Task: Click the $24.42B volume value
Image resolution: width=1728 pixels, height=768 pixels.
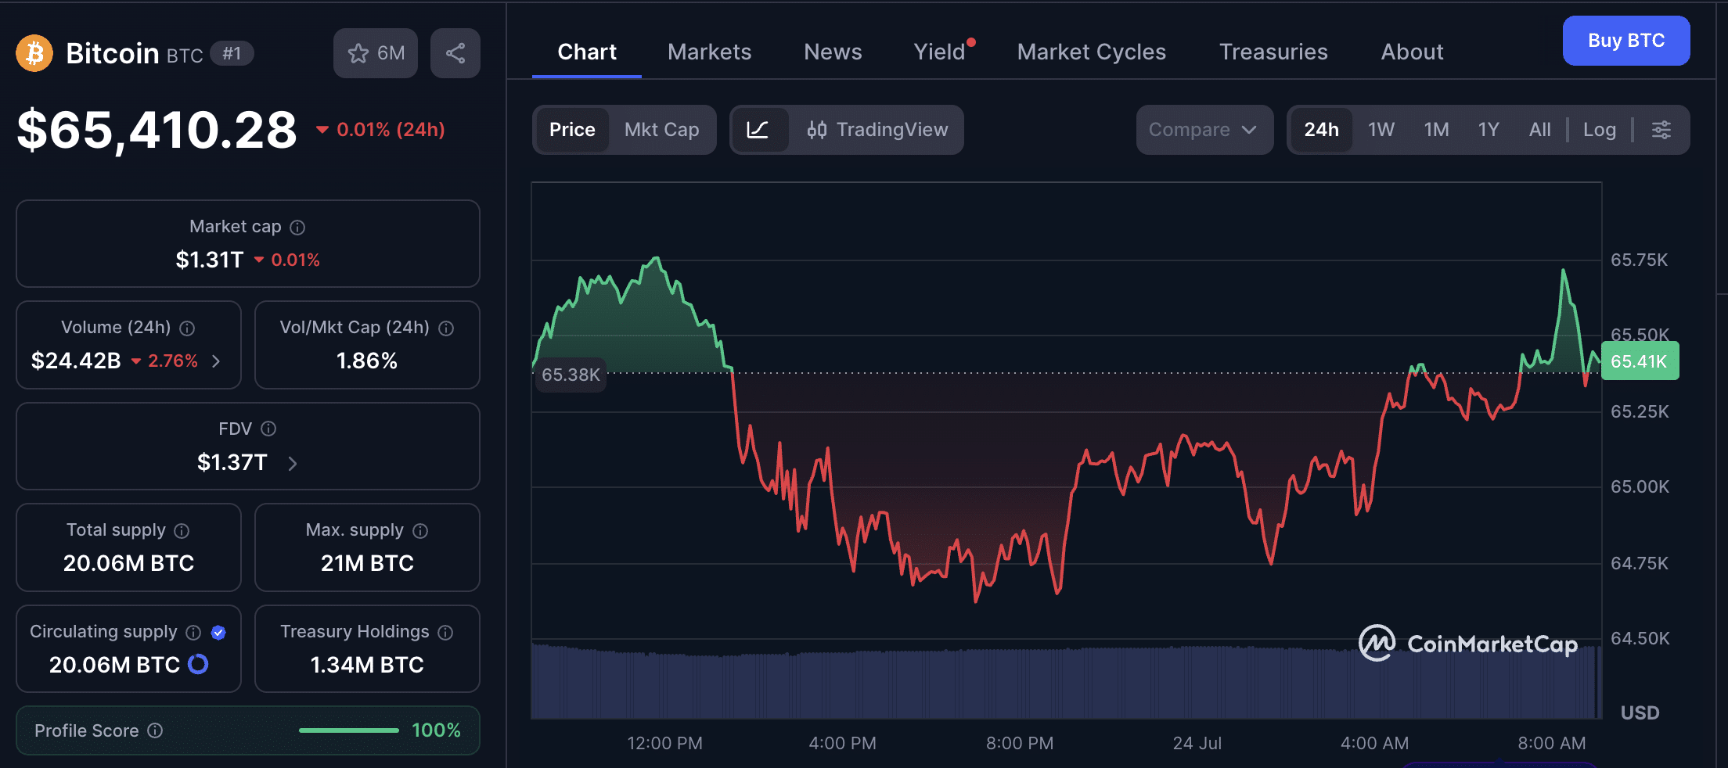Action: click(76, 361)
